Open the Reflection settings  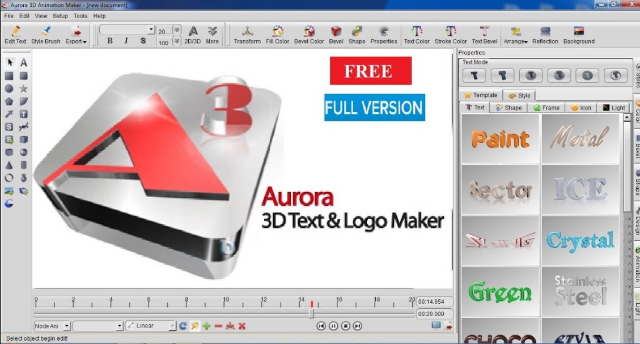click(545, 35)
